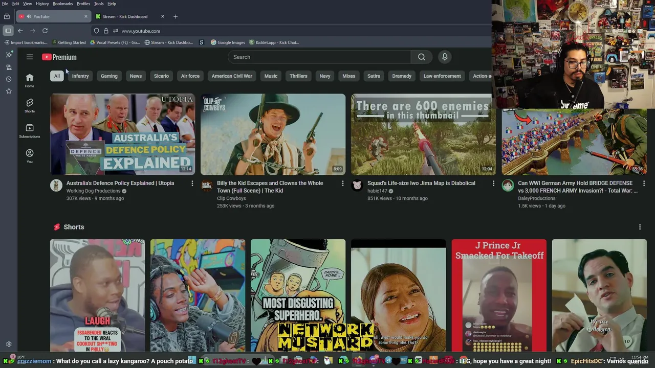This screenshot has width=655, height=368.
Task: Open Billy the Kid Escapes thumbnail
Action: [x=273, y=134]
